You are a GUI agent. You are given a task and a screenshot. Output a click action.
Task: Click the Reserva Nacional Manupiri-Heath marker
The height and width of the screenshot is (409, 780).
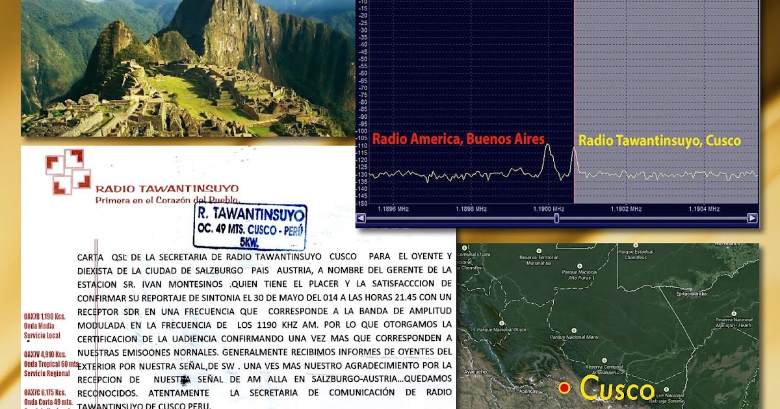(x=733, y=313)
